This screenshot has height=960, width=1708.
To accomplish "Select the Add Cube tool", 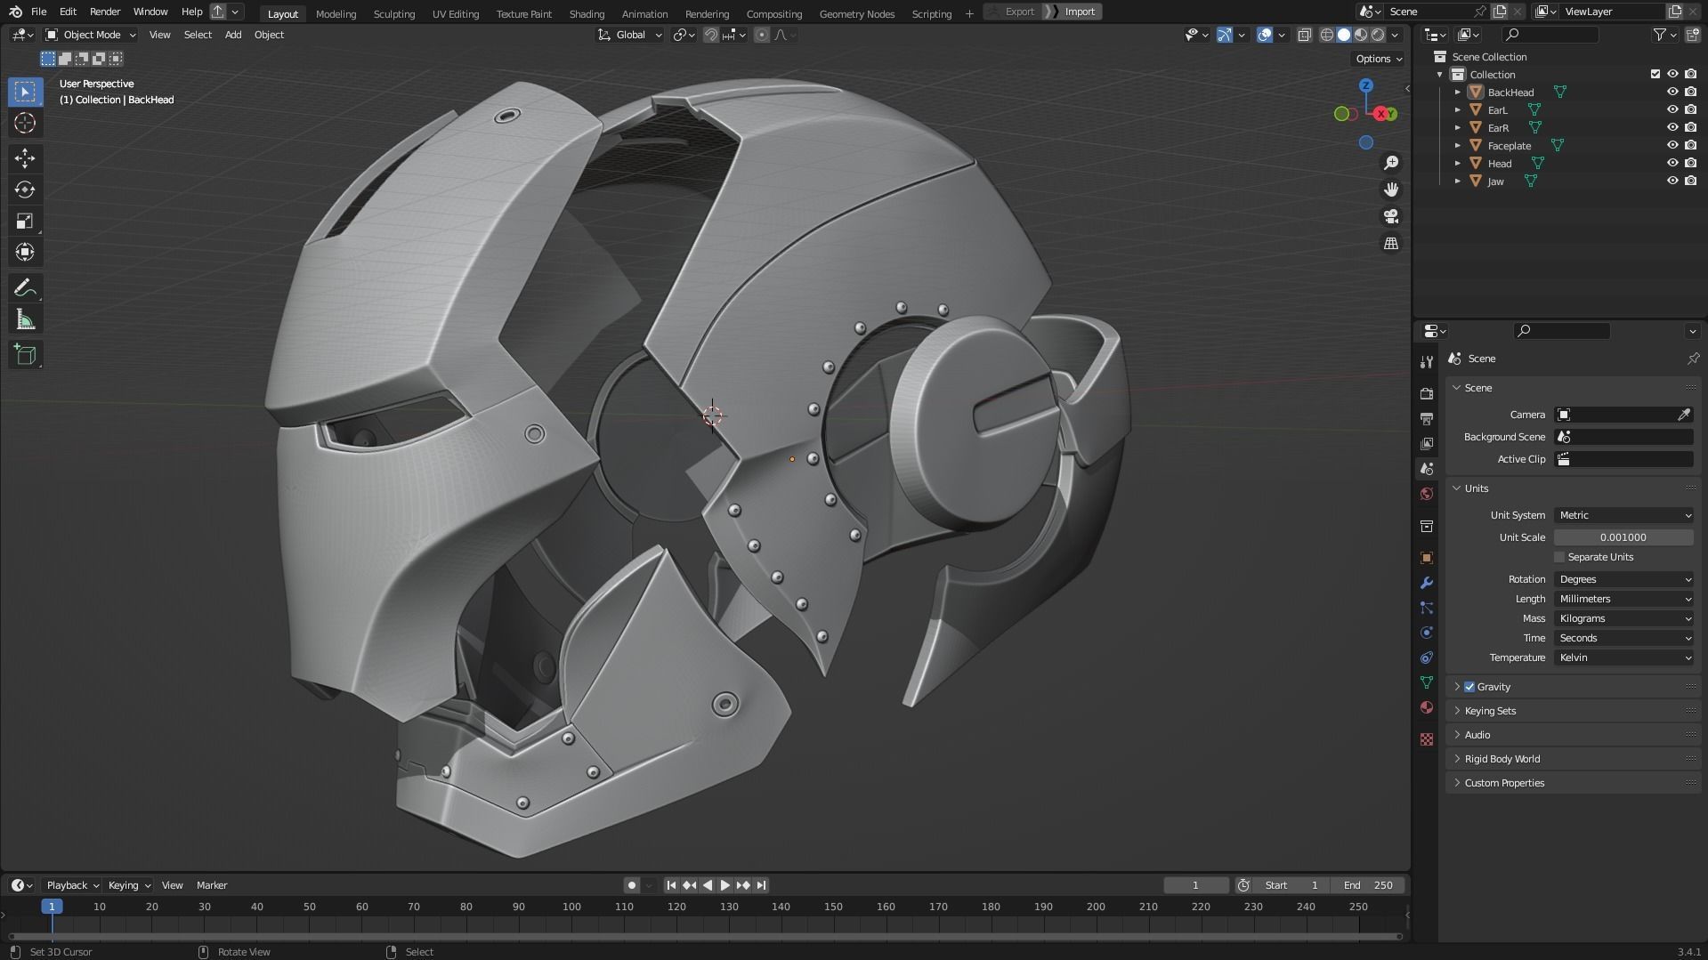I will [25, 355].
